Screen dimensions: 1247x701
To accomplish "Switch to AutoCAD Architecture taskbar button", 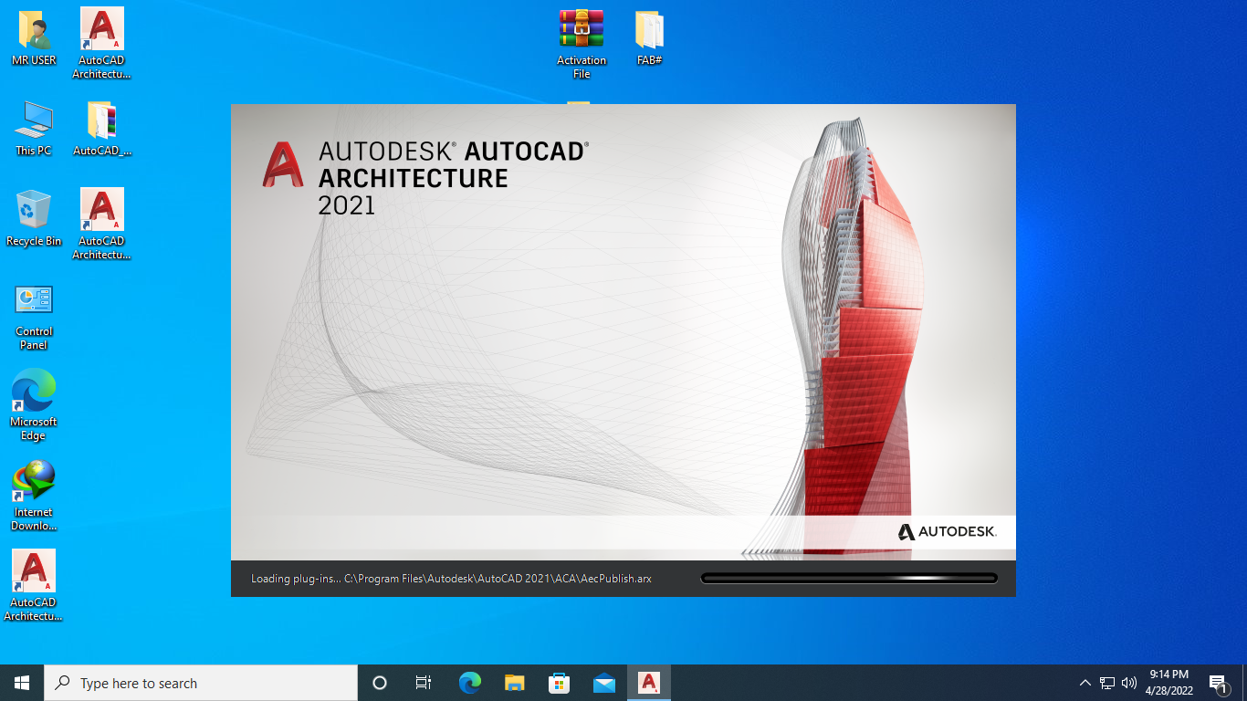I will pyautogui.click(x=649, y=683).
